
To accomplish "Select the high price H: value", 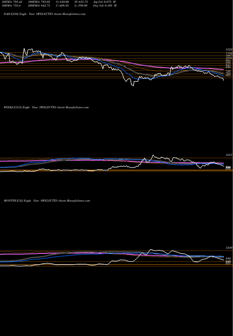I will 82,2.
